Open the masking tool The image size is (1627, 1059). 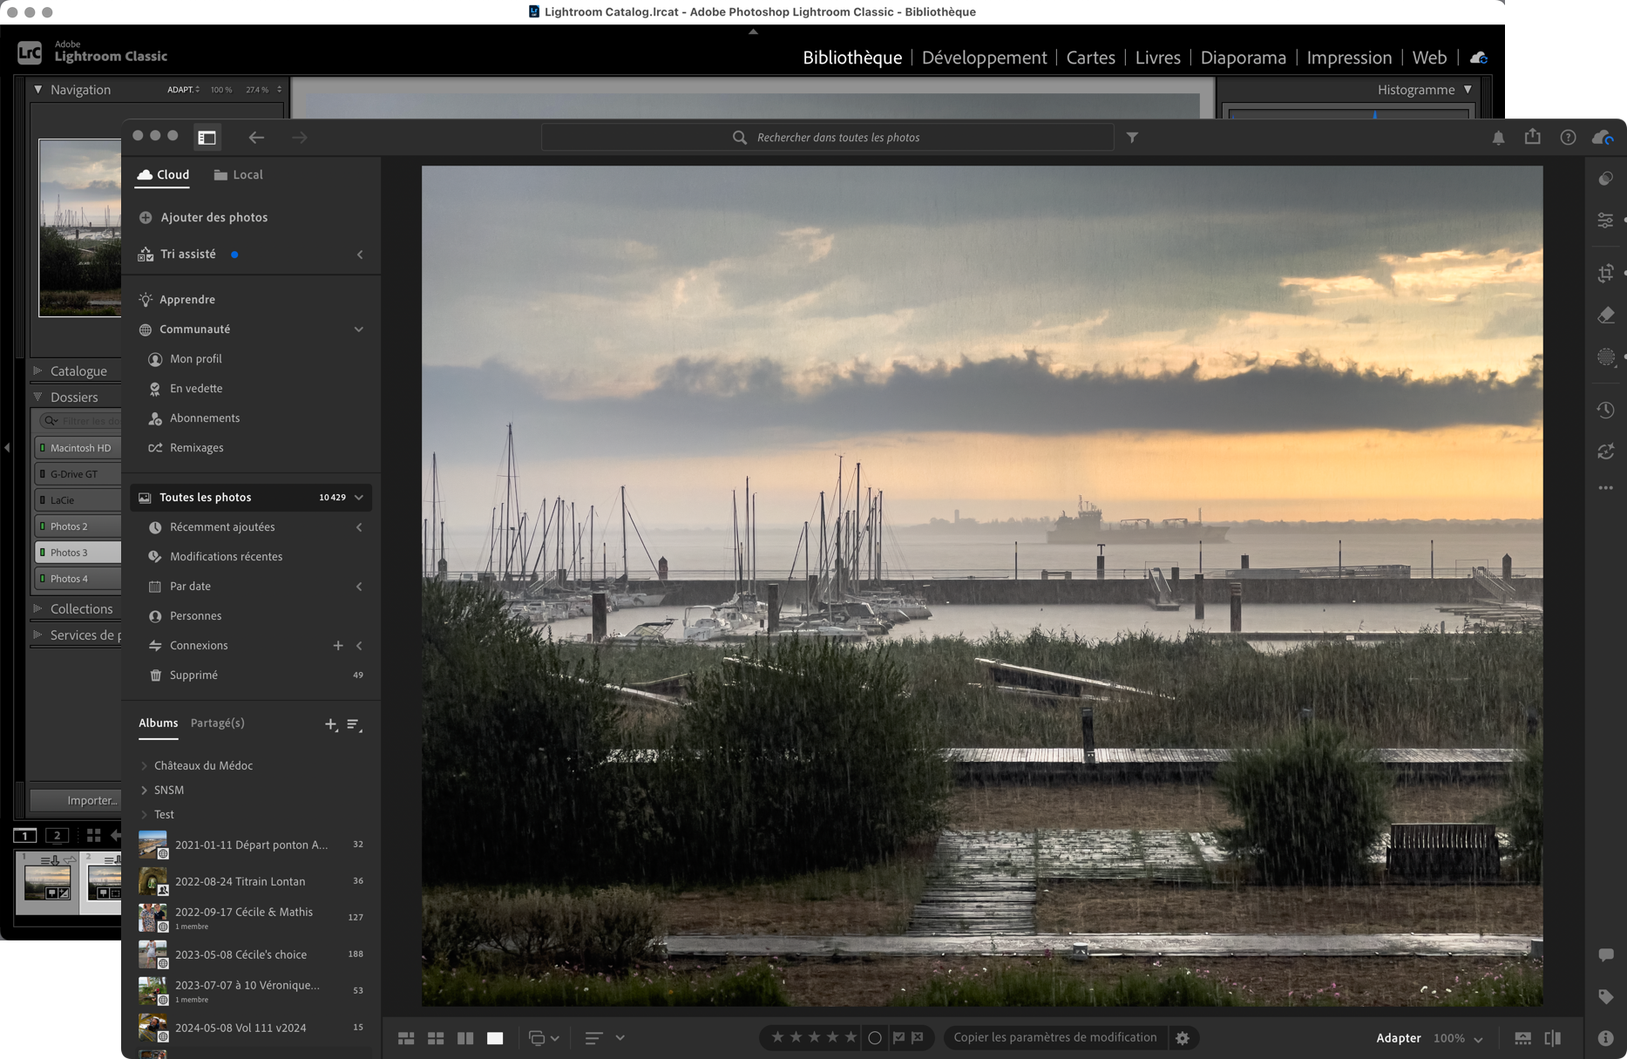pos(1605,357)
